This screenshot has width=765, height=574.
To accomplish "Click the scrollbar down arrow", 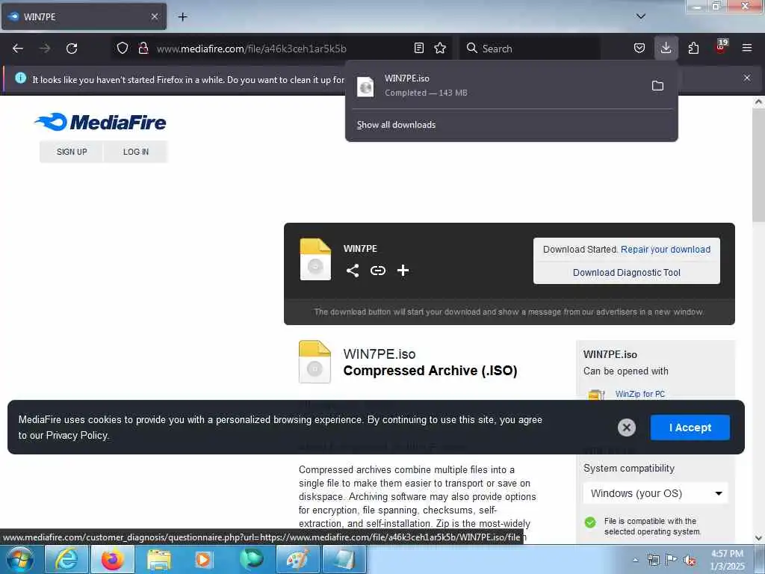I will [x=758, y=537].
